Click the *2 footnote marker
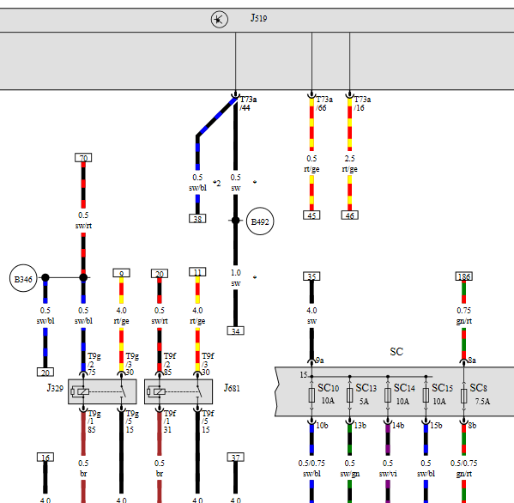514x503 pixels. tap(217, 183)
